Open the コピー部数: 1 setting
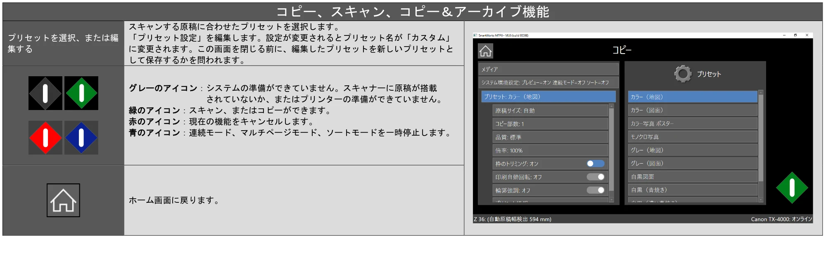The image size is (826, 279). (550, 124)
